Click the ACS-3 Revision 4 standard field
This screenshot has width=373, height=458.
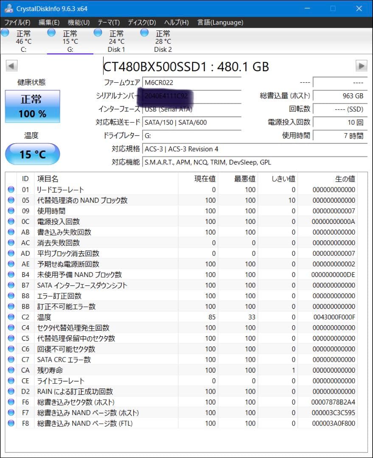coord(255,149)
